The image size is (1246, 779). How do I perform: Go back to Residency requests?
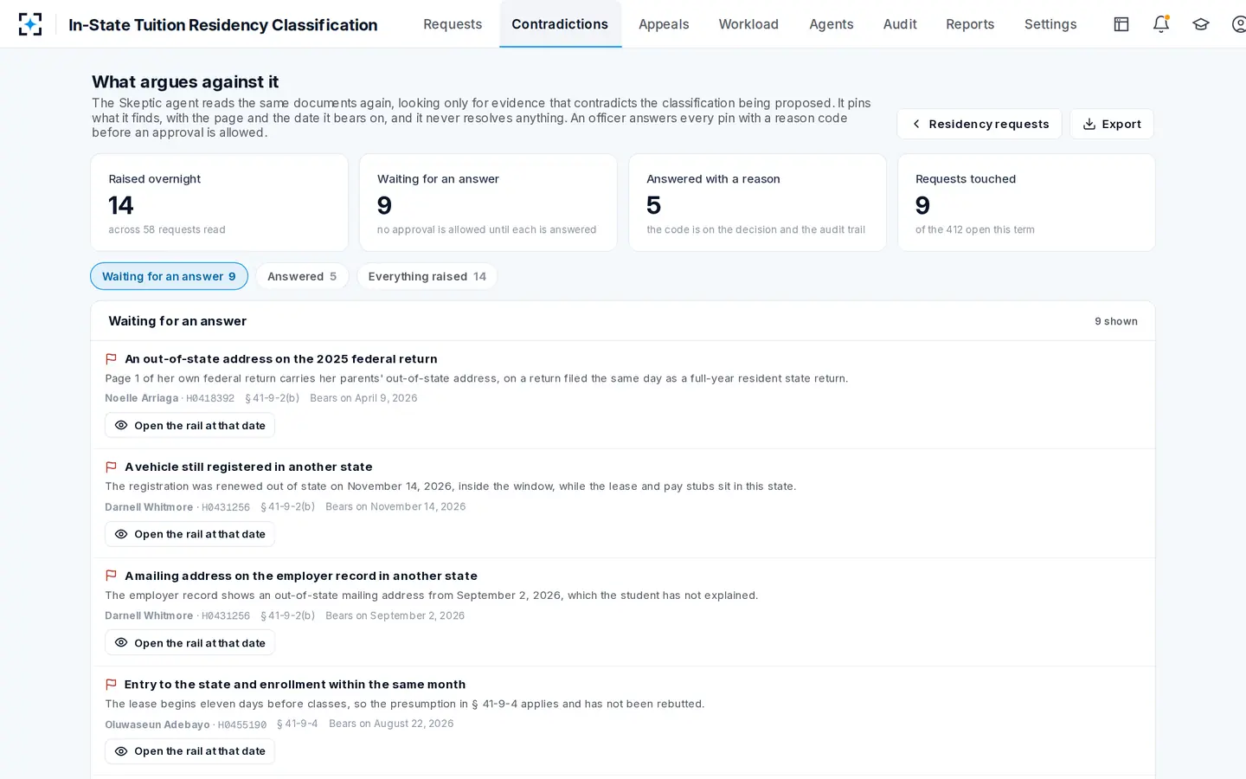[979, 124]
